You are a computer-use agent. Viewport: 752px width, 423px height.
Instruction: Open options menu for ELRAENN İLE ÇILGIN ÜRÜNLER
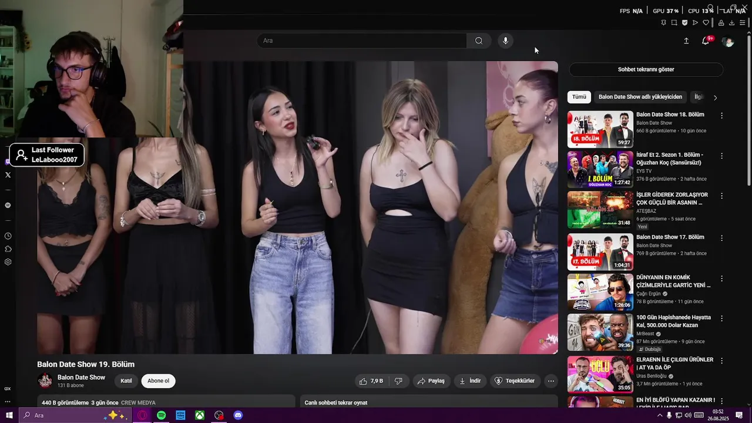(x=721, y=361)
